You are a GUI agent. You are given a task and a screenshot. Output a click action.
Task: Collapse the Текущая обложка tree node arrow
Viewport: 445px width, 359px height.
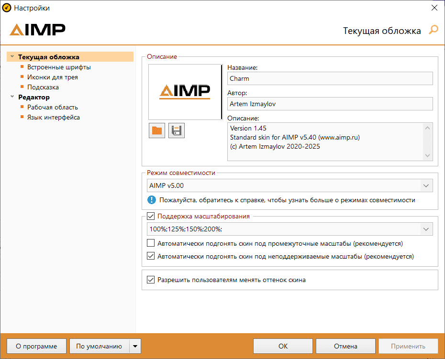(12, 56)
